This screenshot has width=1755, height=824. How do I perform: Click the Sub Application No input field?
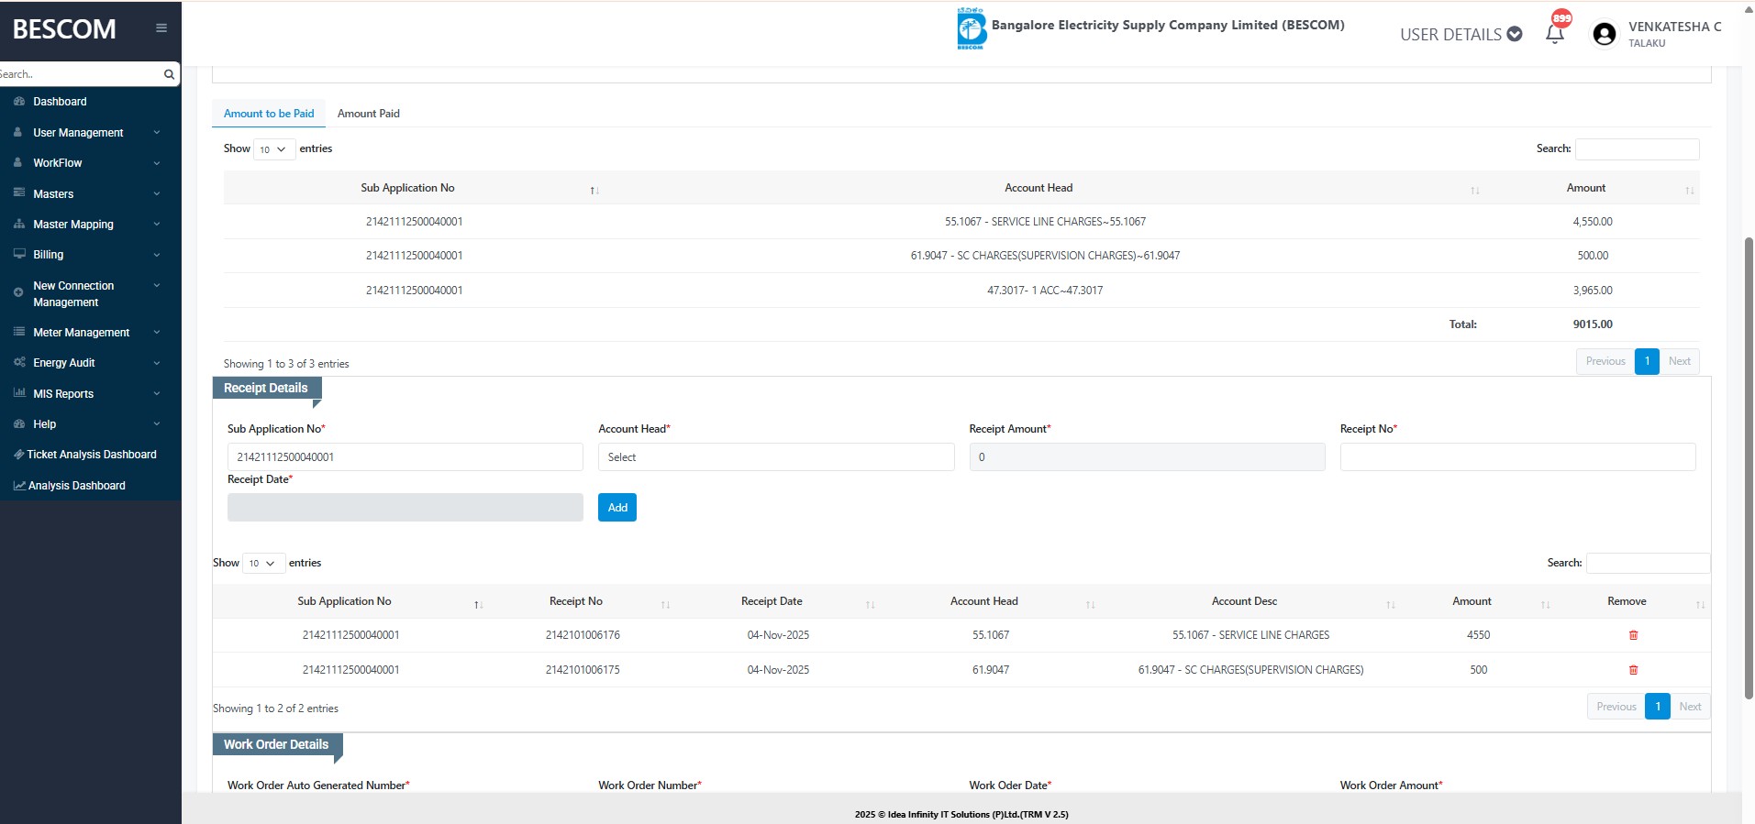pos(405,457)
